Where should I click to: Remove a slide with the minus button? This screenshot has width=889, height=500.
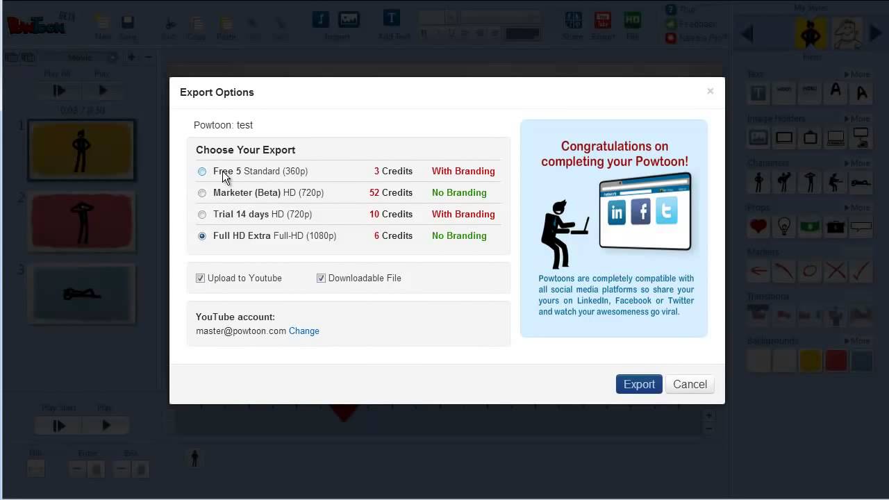[148, 58]
